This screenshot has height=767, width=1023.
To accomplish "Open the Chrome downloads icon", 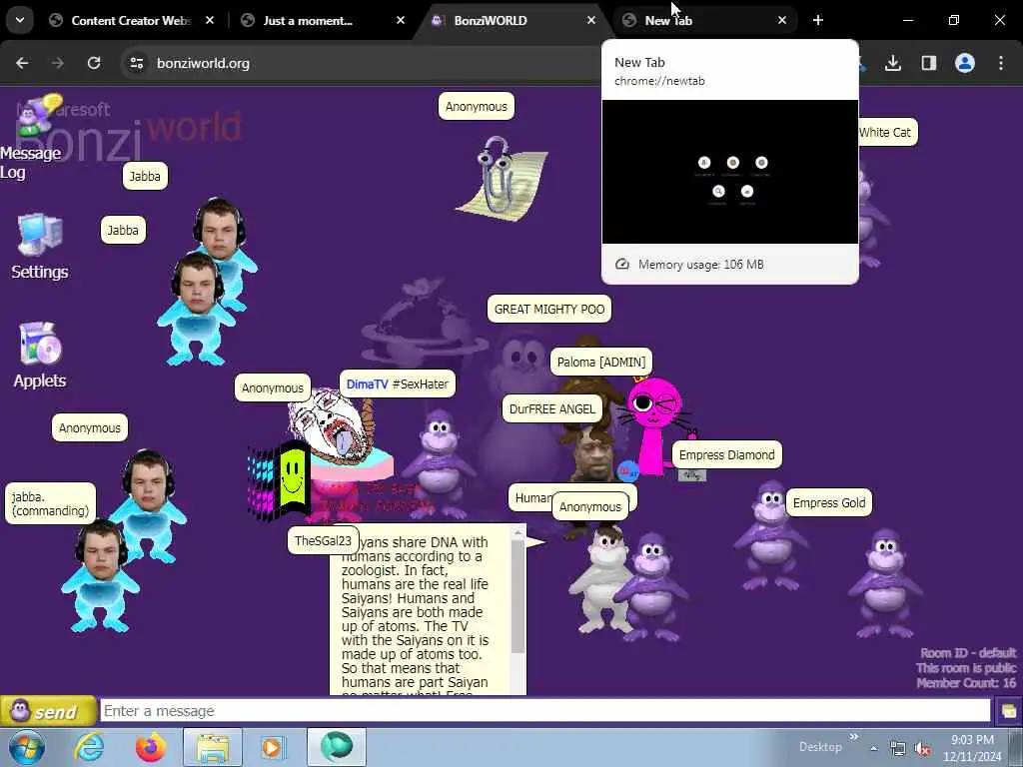I will [x=892, y=63].
